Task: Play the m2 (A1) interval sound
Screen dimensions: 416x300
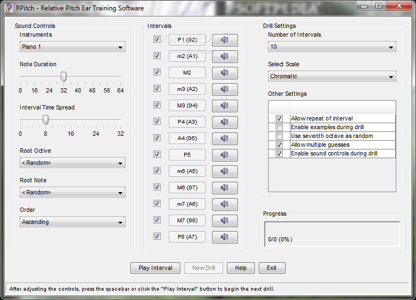Action: 225,56
